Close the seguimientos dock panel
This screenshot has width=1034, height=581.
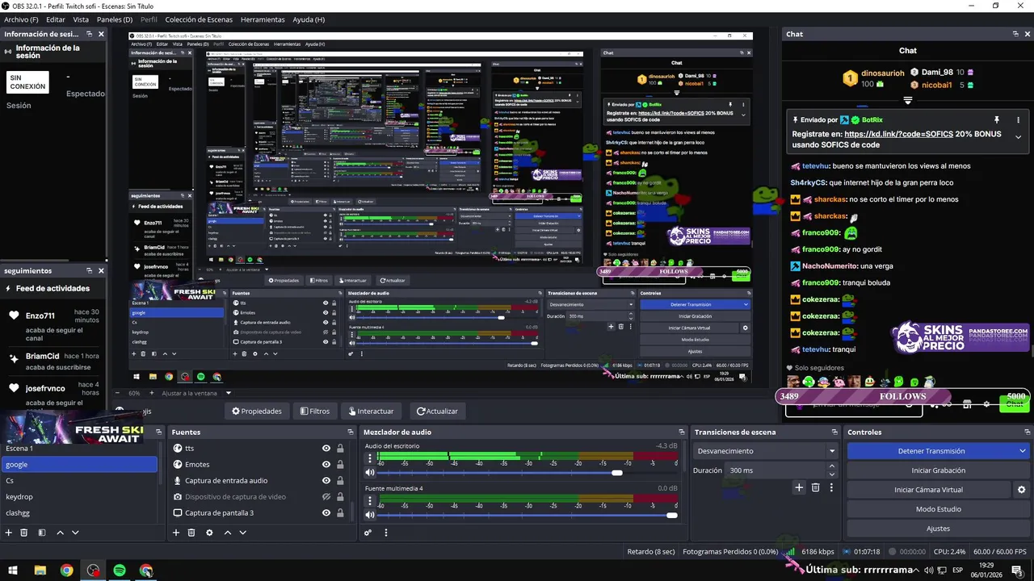tap(101, 270)
